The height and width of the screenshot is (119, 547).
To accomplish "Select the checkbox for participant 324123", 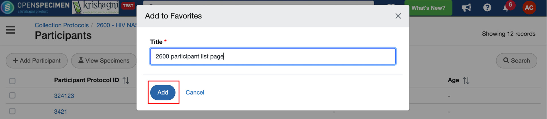I will tap(12, 95).
